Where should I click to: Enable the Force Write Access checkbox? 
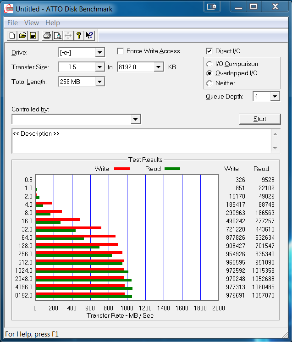tap(121, 51)
